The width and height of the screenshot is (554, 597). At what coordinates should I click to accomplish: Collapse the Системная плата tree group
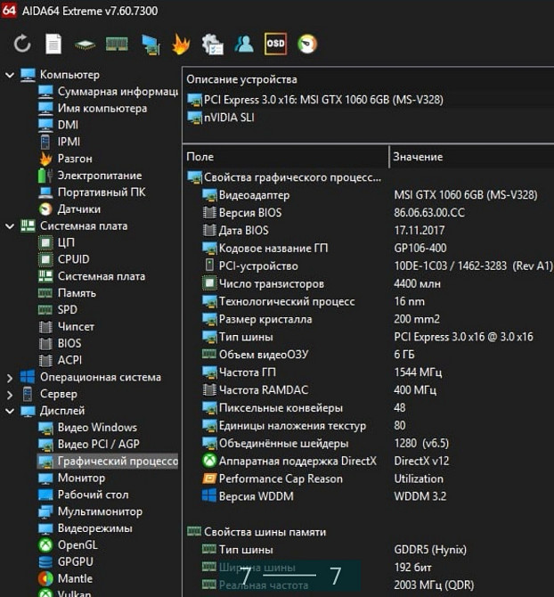[10, 226]
